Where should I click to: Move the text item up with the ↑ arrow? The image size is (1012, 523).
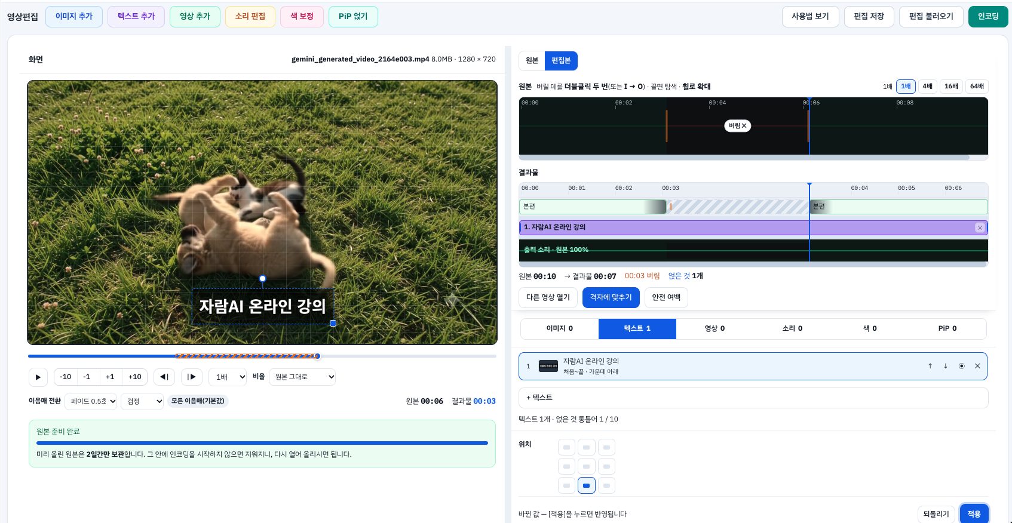pyautogui.click(x=930, y=366)
